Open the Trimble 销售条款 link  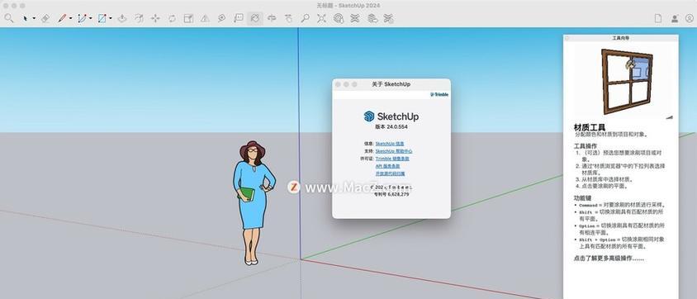pyautogui.click(x=392, y=159)
